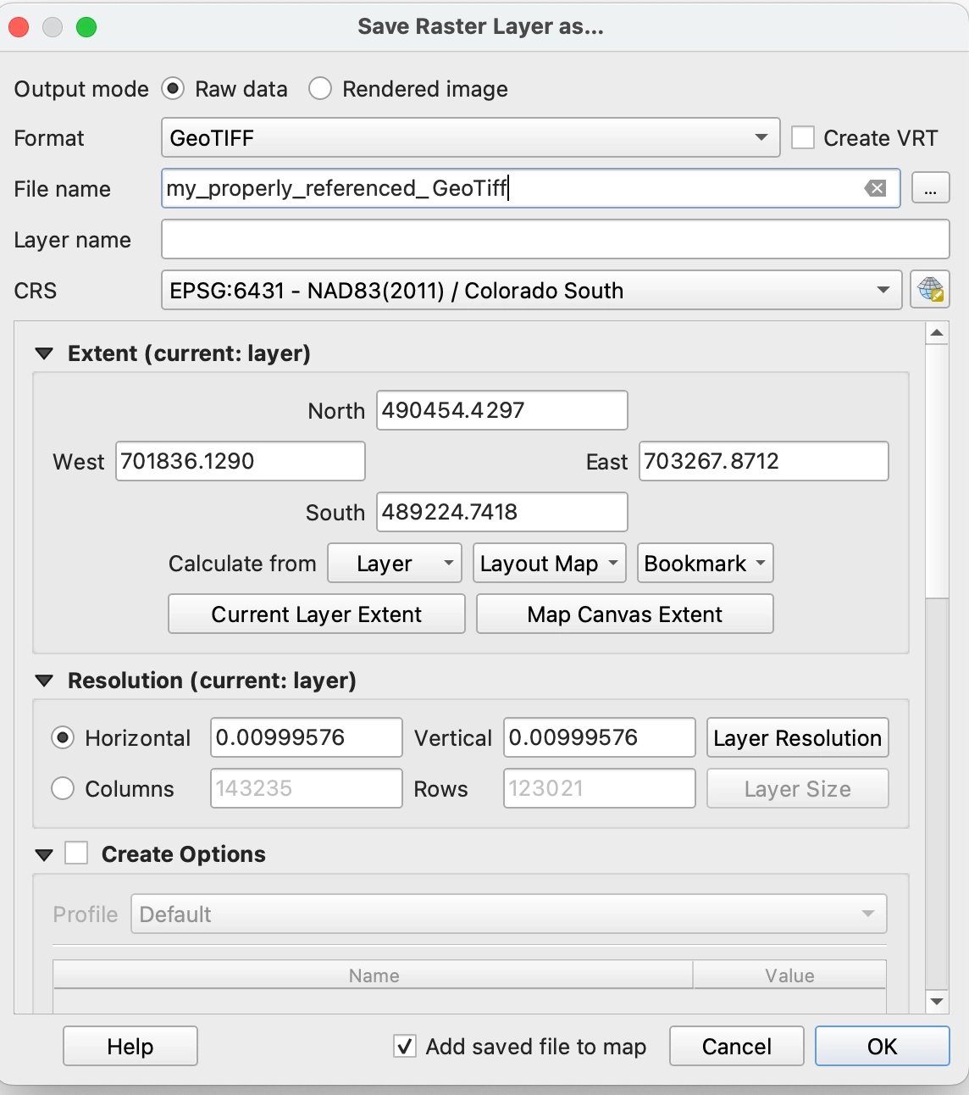This screenshot has height=1095, width=969.
Task: Select the Columns radio button
Action: [64, 789]
